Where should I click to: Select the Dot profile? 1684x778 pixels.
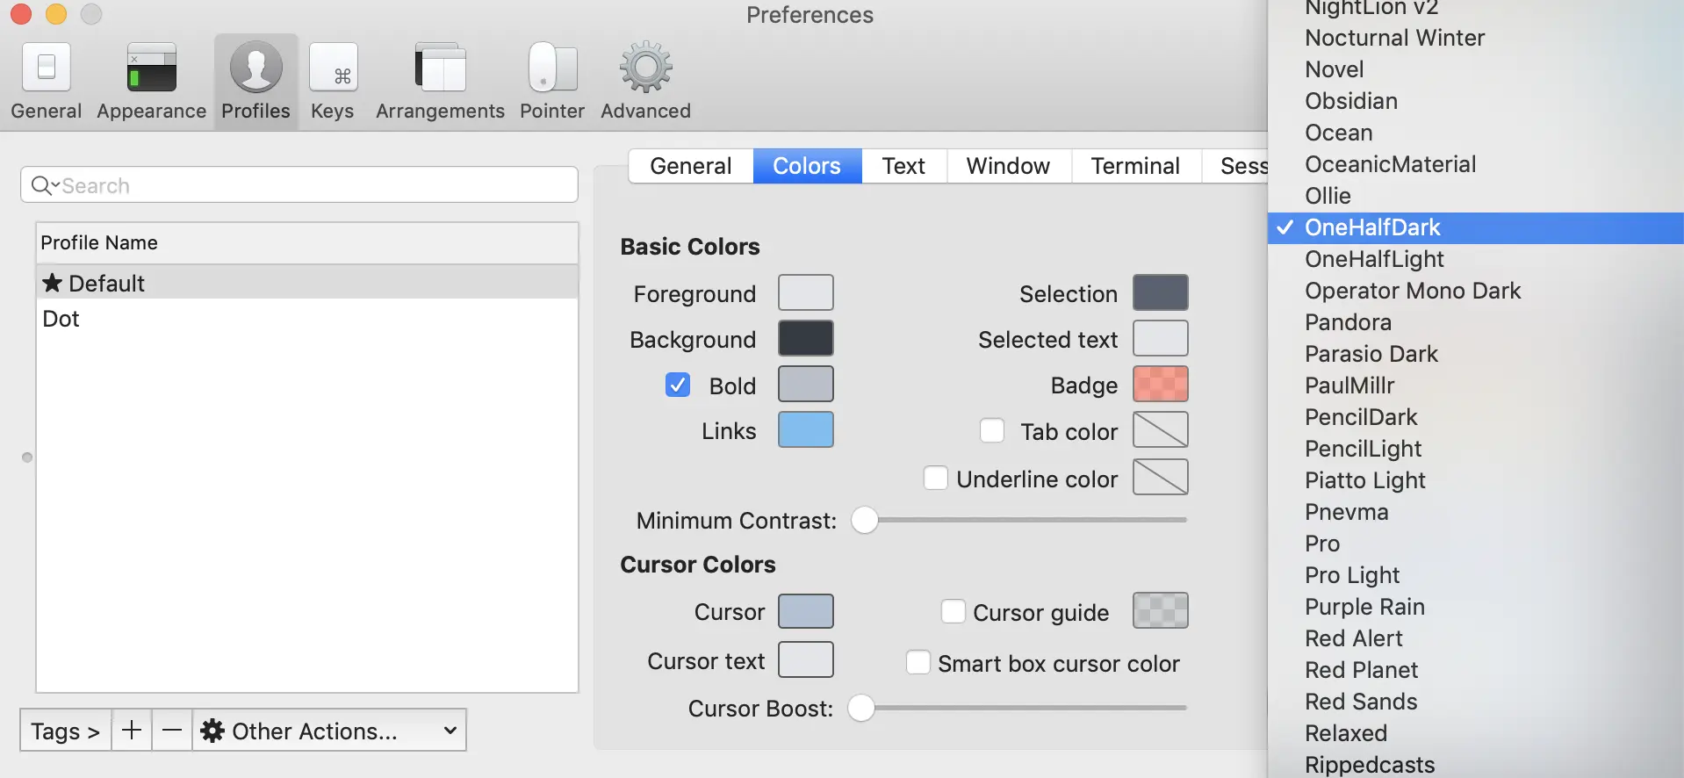coord(61,319)
